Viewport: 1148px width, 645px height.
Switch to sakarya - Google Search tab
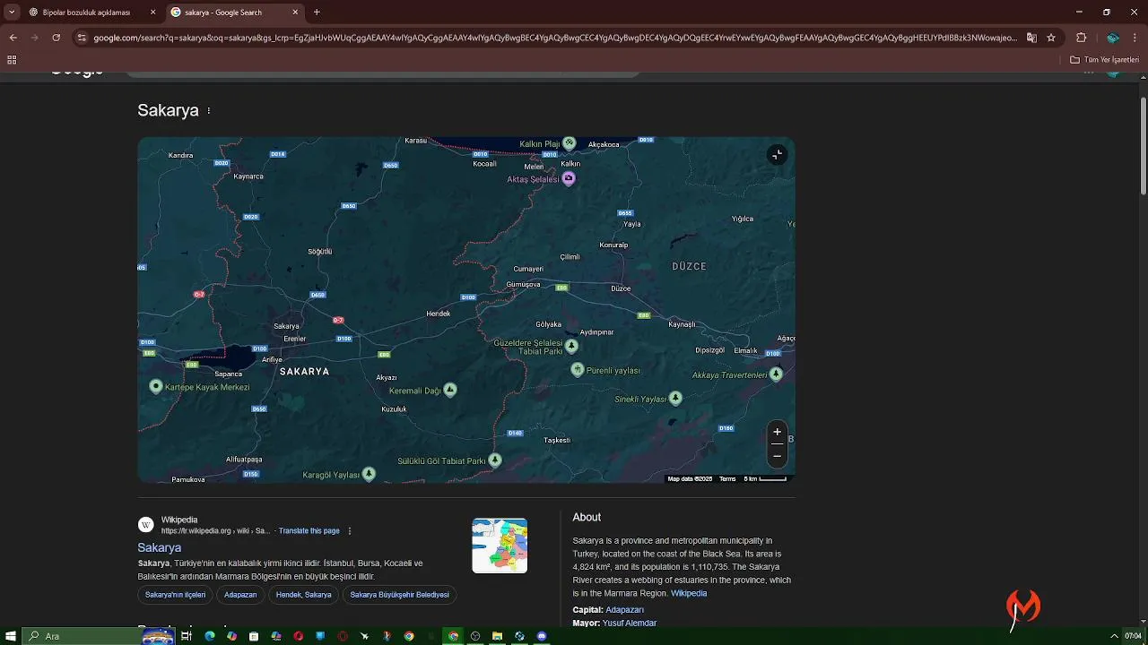pos(235,13)
